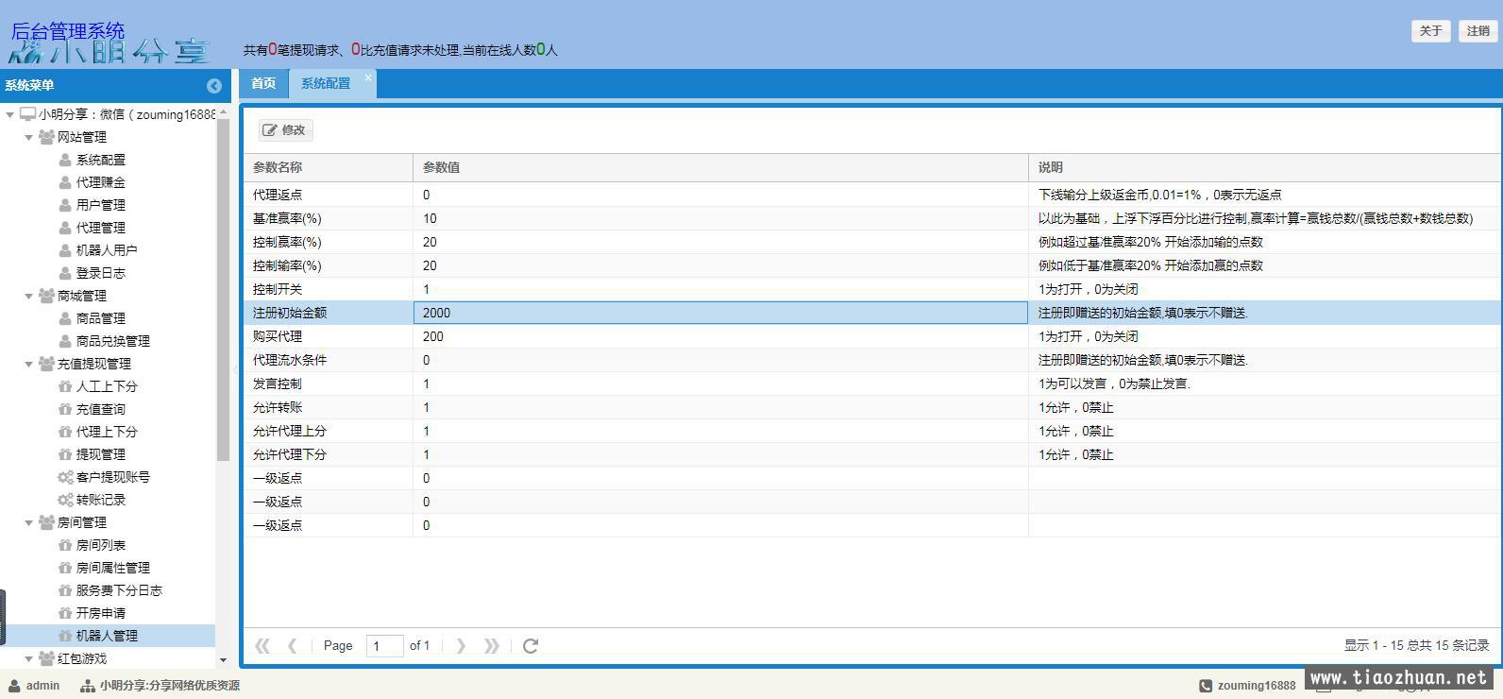Screen dimensions: 1503x699
Task: Click the sidebar scrollbar down arrow
Action: (x=223, y=660)
